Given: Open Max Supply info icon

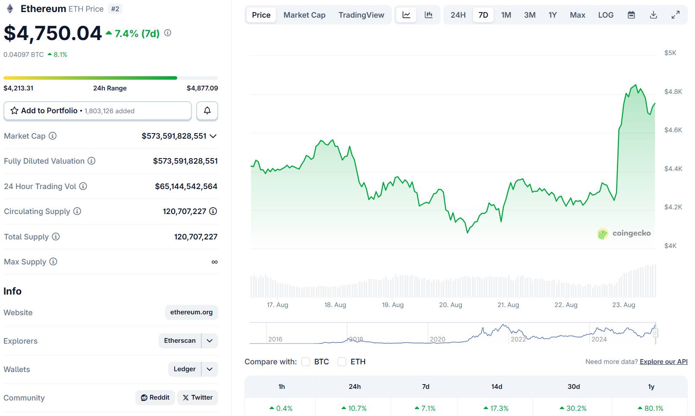Looking at the screenshot, I should [53, 261].
